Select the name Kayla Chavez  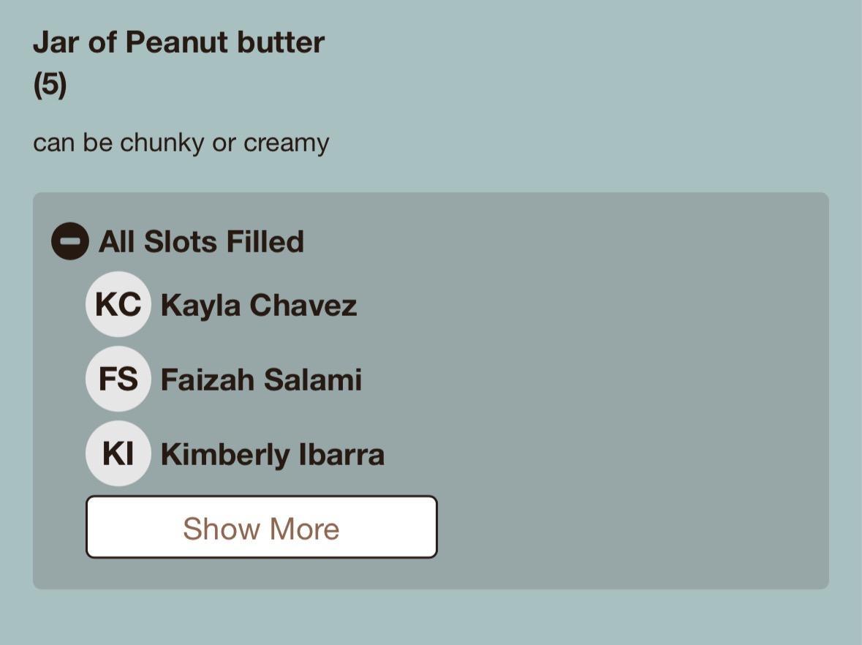coord(258,305)
